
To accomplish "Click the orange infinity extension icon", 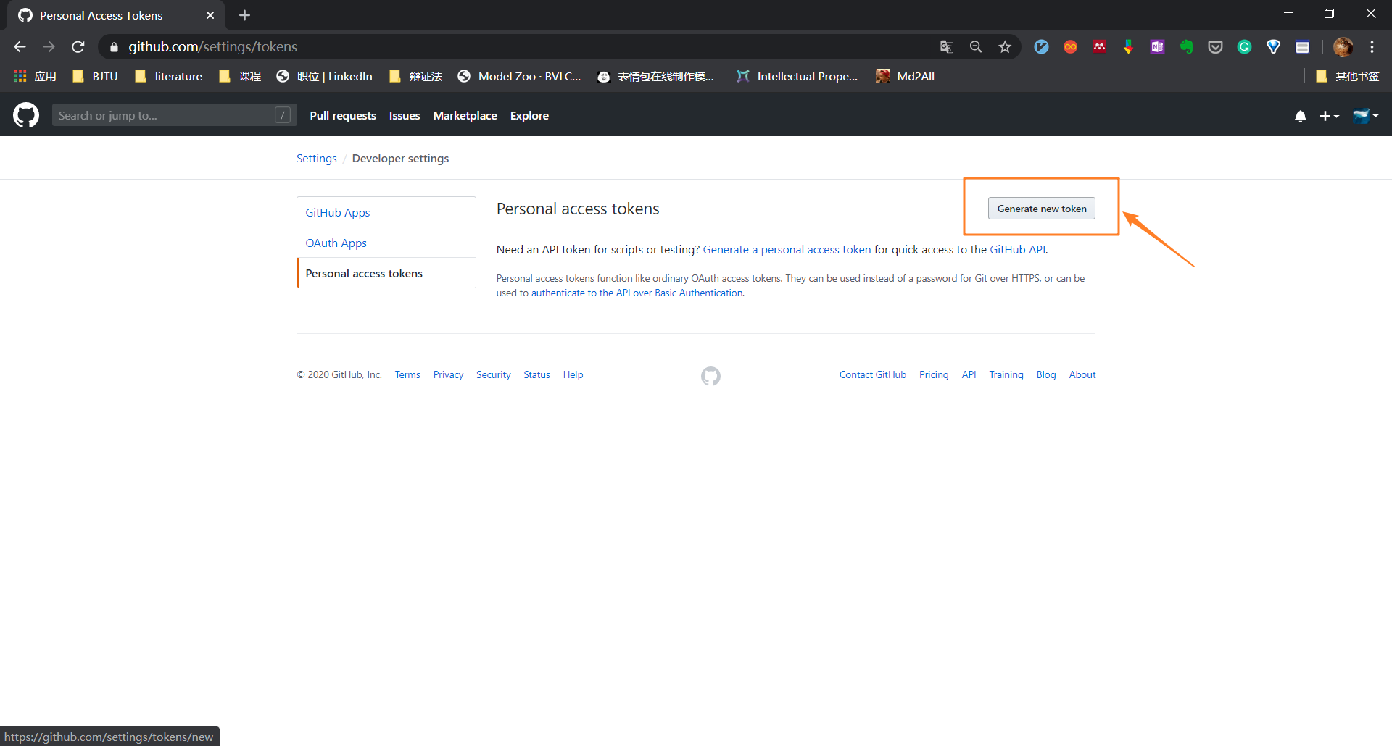I will click(x=1071, y=47).
